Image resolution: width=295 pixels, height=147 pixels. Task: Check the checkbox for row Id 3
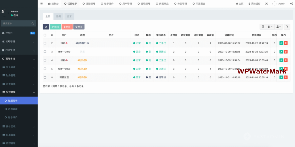click(45, 52)
